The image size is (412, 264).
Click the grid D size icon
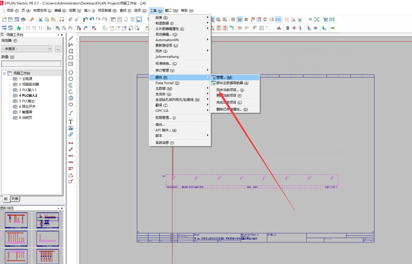pyautogui.click(x=218, y=19)
